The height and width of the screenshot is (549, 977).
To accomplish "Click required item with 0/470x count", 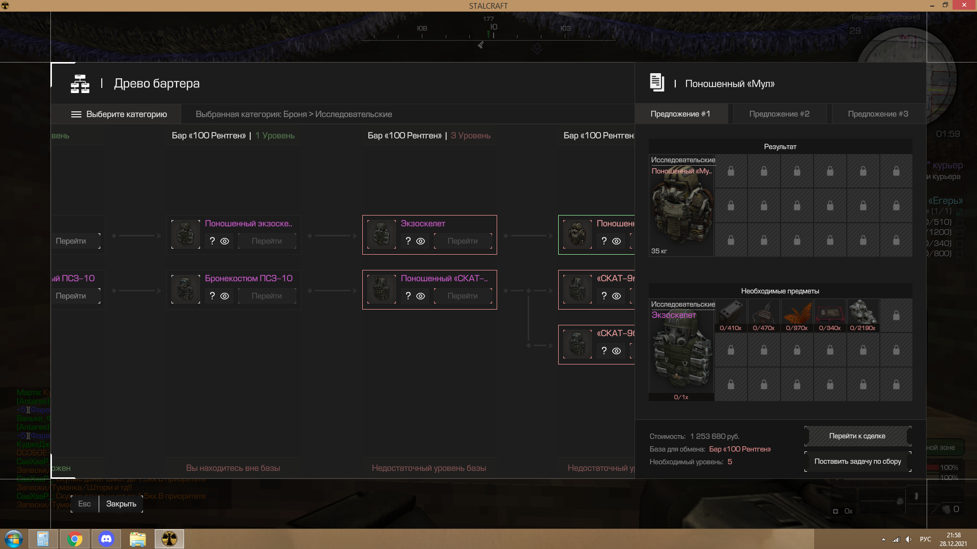I will click(764, 316).
